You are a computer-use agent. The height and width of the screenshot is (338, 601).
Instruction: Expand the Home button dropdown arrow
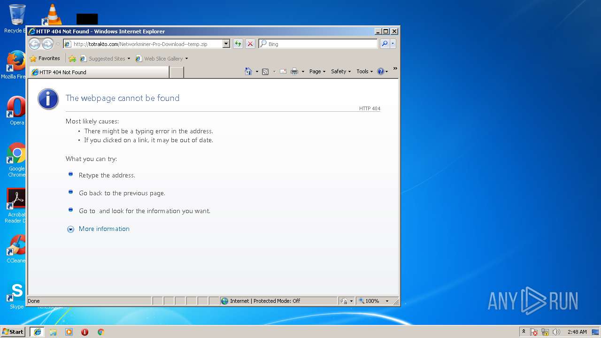(257, 72)
